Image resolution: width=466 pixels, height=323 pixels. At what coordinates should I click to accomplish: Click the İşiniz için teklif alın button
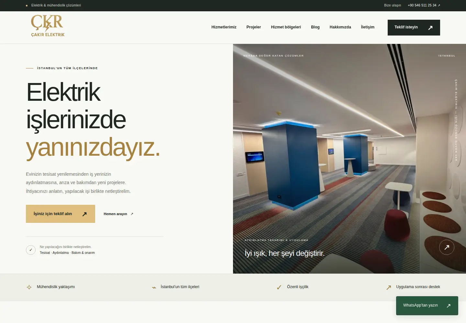(x=61, y=214)
